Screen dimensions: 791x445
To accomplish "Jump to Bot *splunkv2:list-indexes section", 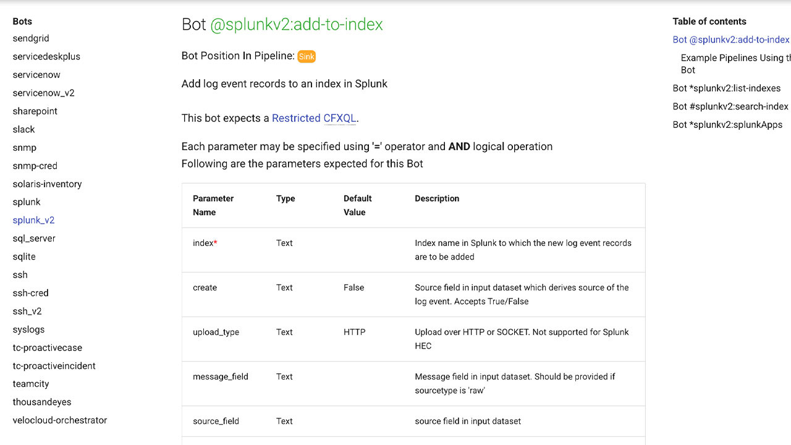I will coord(726,88).
